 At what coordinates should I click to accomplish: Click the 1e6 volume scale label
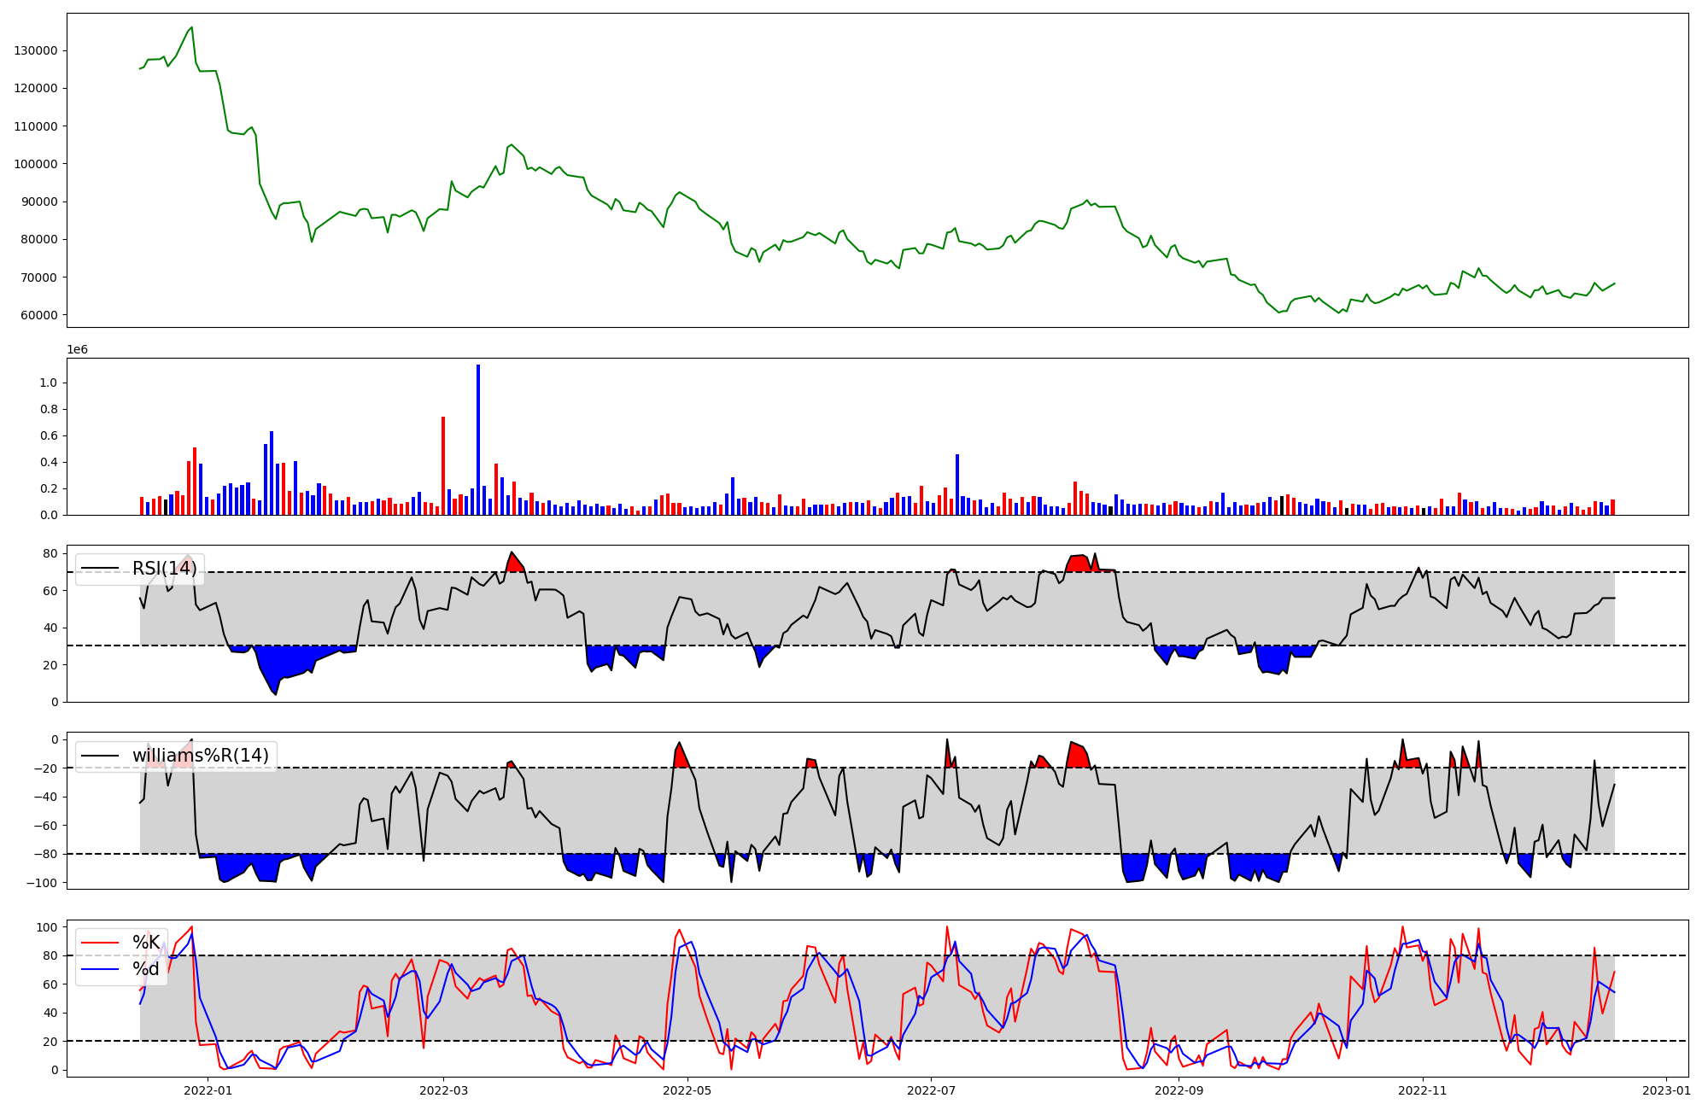pos(78,350)
